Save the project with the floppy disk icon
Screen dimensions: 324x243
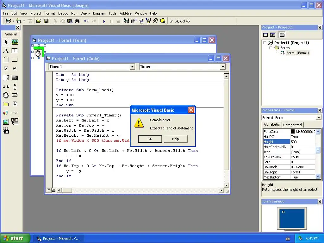click(46, 21)
